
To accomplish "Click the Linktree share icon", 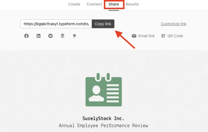I will (74, 36).
